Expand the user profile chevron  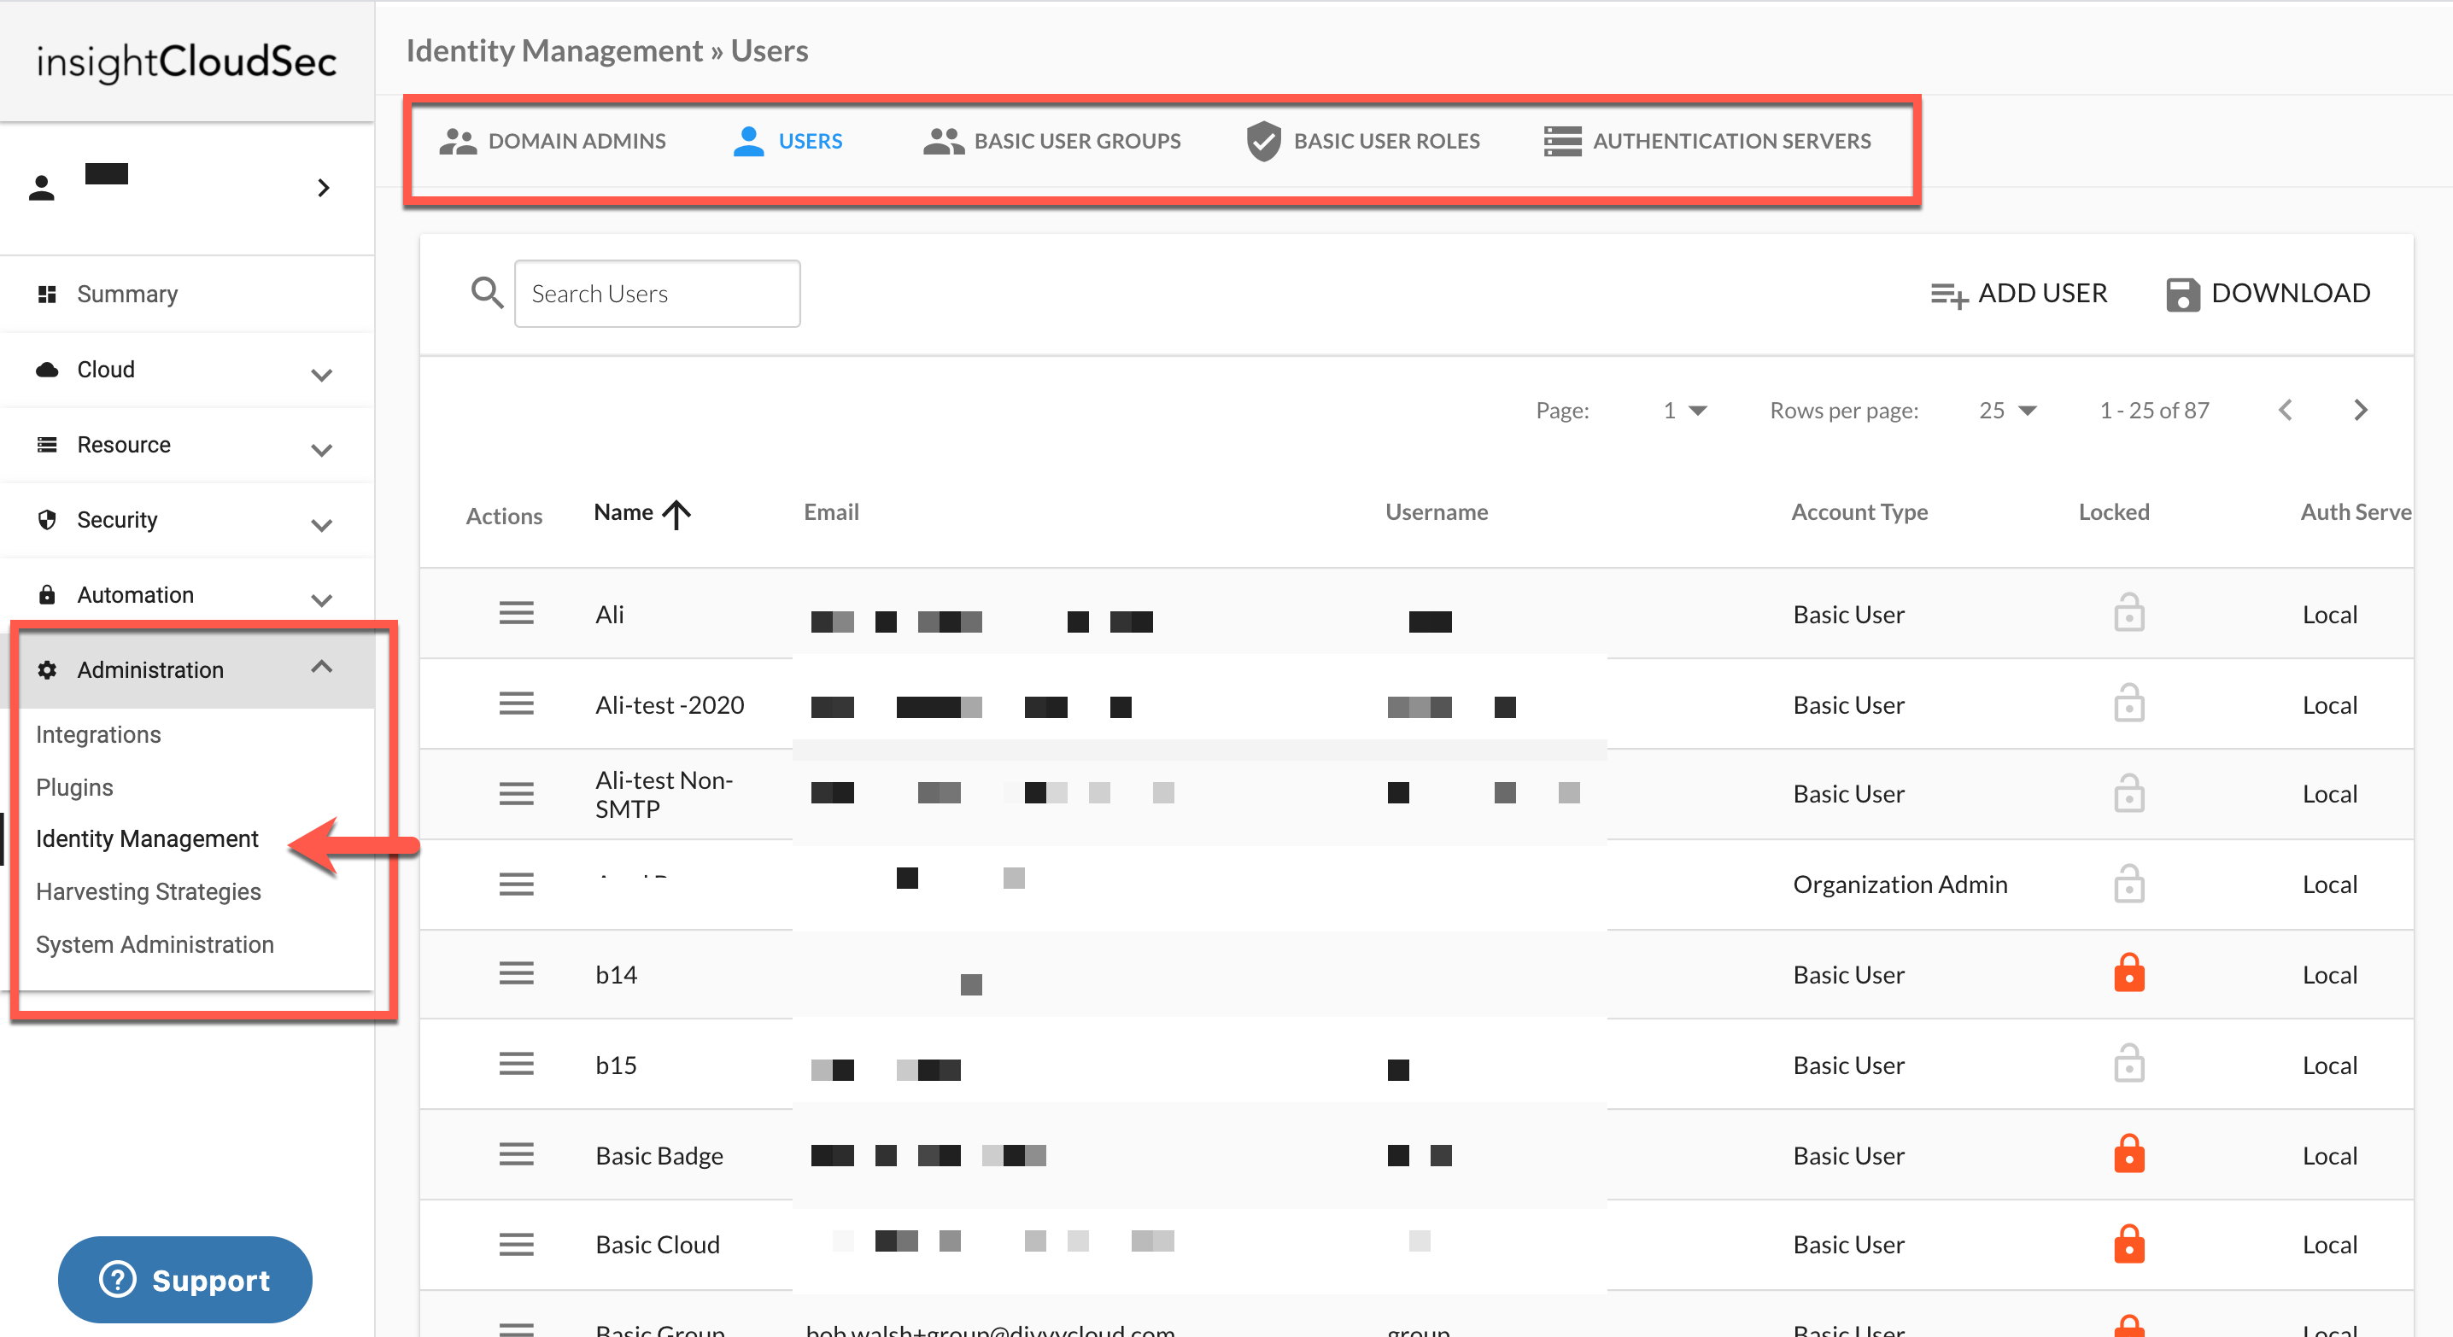click(324, 188)
